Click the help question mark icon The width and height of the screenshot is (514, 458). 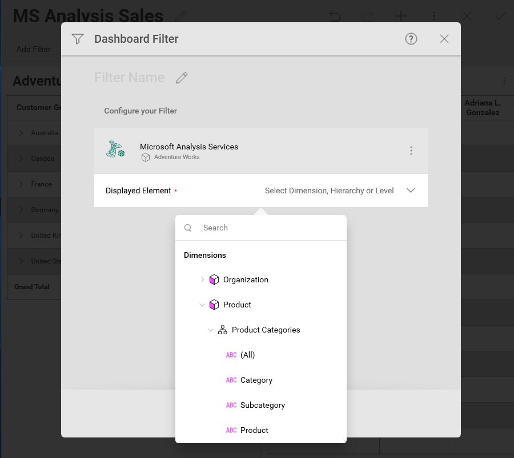411,39
